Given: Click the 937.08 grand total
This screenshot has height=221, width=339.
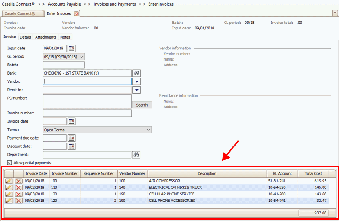Looking at the screenshot, I should point(314,213).
